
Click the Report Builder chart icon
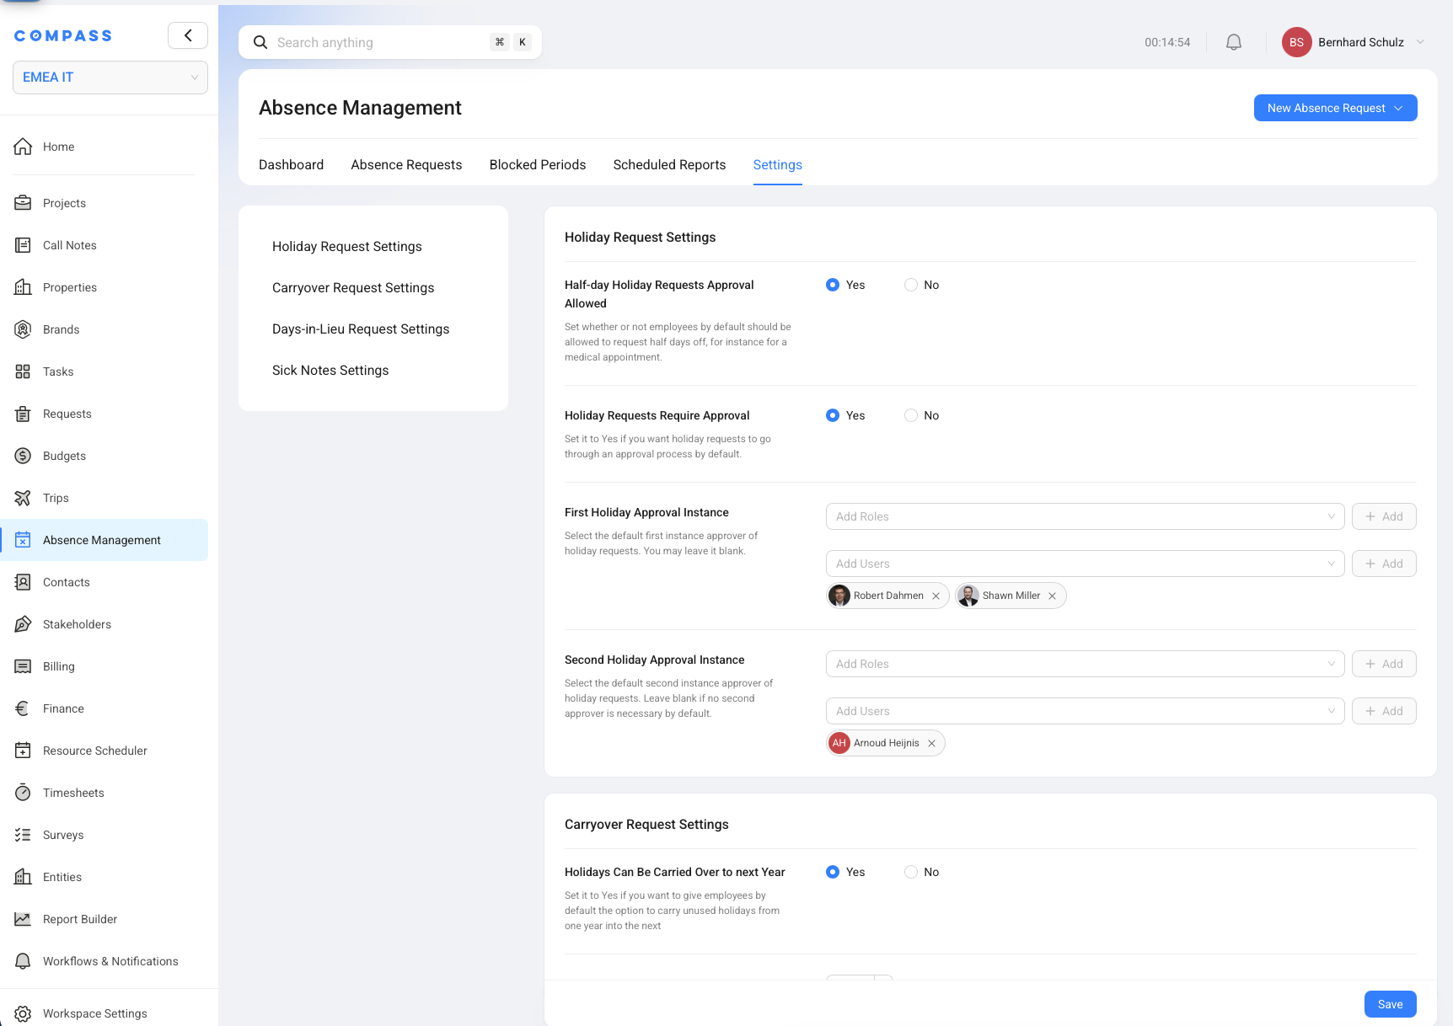(x=23, y=919)
